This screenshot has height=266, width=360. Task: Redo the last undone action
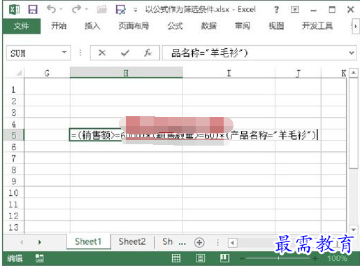pos(76,9)
